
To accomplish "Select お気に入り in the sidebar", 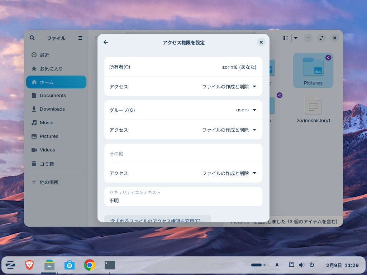I will pyautogui.click(x=51, y=68).
